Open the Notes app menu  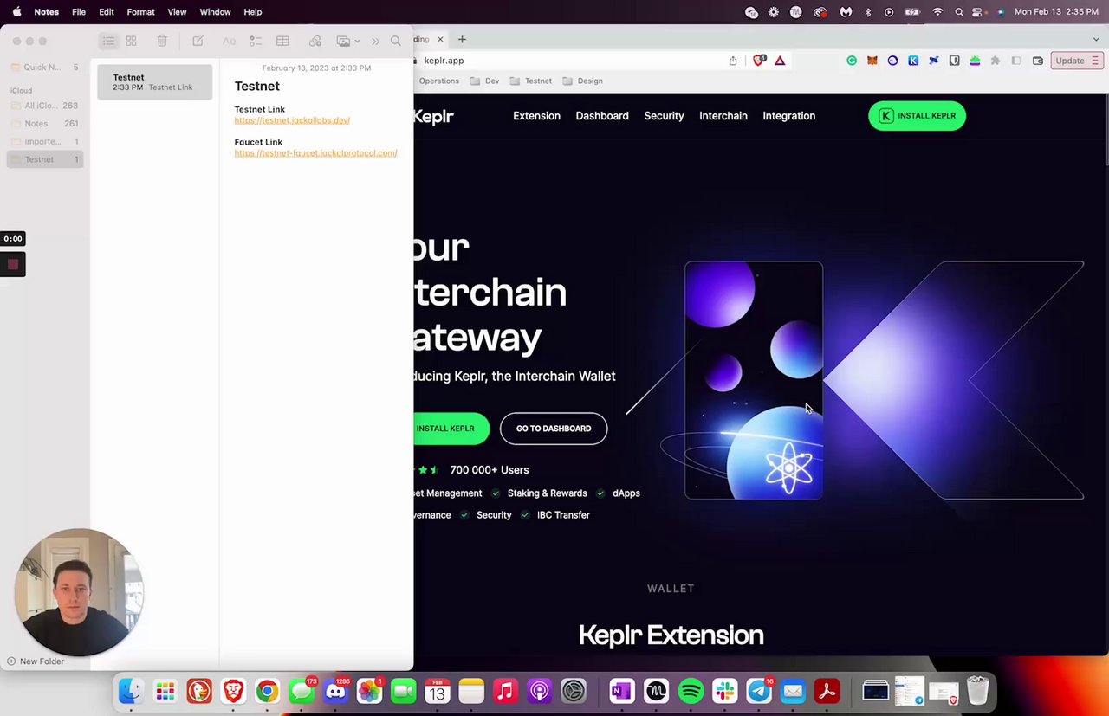click(x=46, y=12)
